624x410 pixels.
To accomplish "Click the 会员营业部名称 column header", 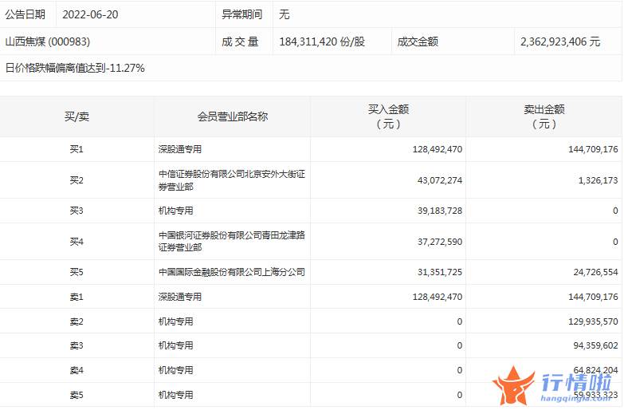I will pos(233,116).
